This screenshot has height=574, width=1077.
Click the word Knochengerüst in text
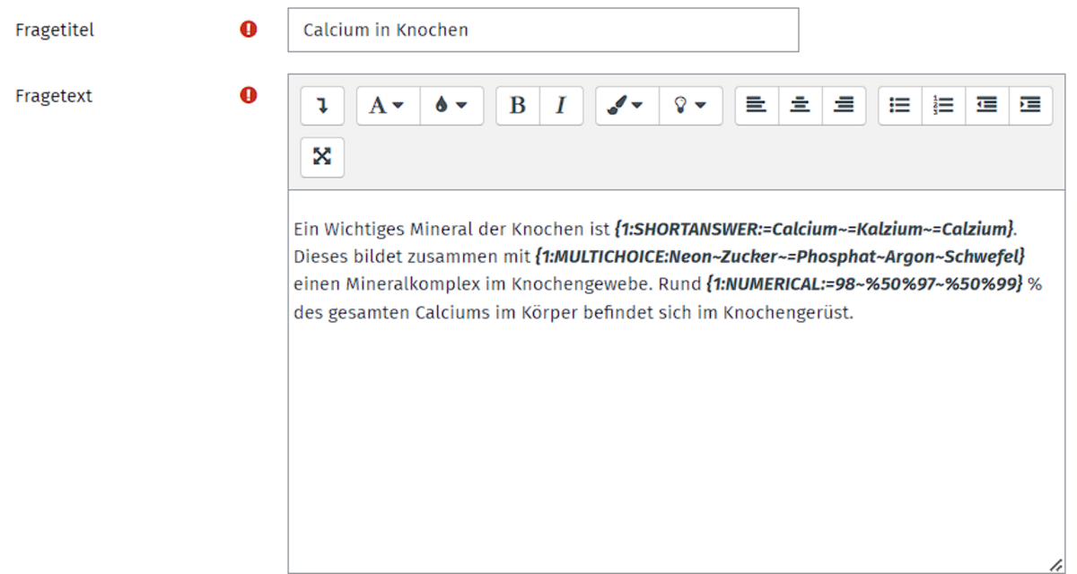point(786,313)
